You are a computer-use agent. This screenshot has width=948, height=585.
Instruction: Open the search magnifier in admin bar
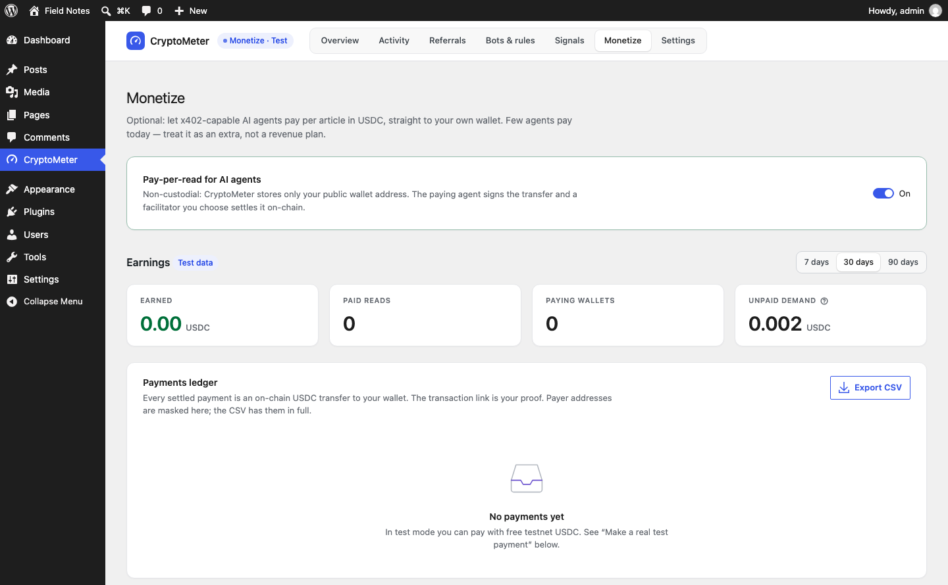coord(106,11)
